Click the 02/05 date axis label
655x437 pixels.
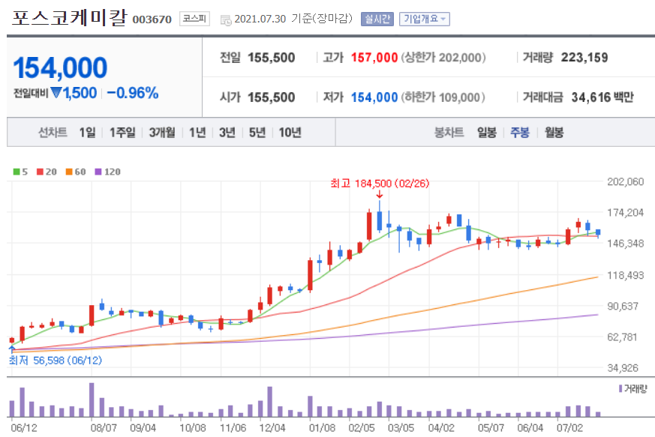coord(362,428)
